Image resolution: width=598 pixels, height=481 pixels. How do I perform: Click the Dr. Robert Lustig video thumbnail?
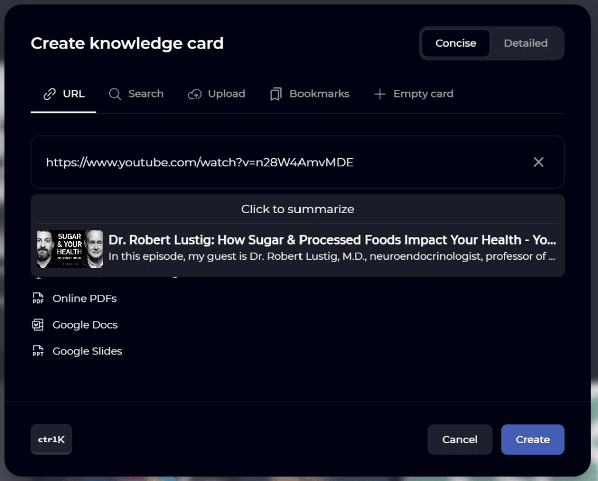(70, 248)
